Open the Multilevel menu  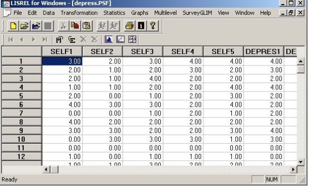(x=165, y=13)
